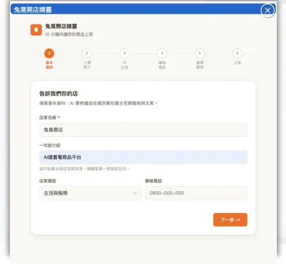Image resolution: width=286 pixels, height=264 pixels.
Task: Click the 聯絡電話 label
Action: click(153, 181)
